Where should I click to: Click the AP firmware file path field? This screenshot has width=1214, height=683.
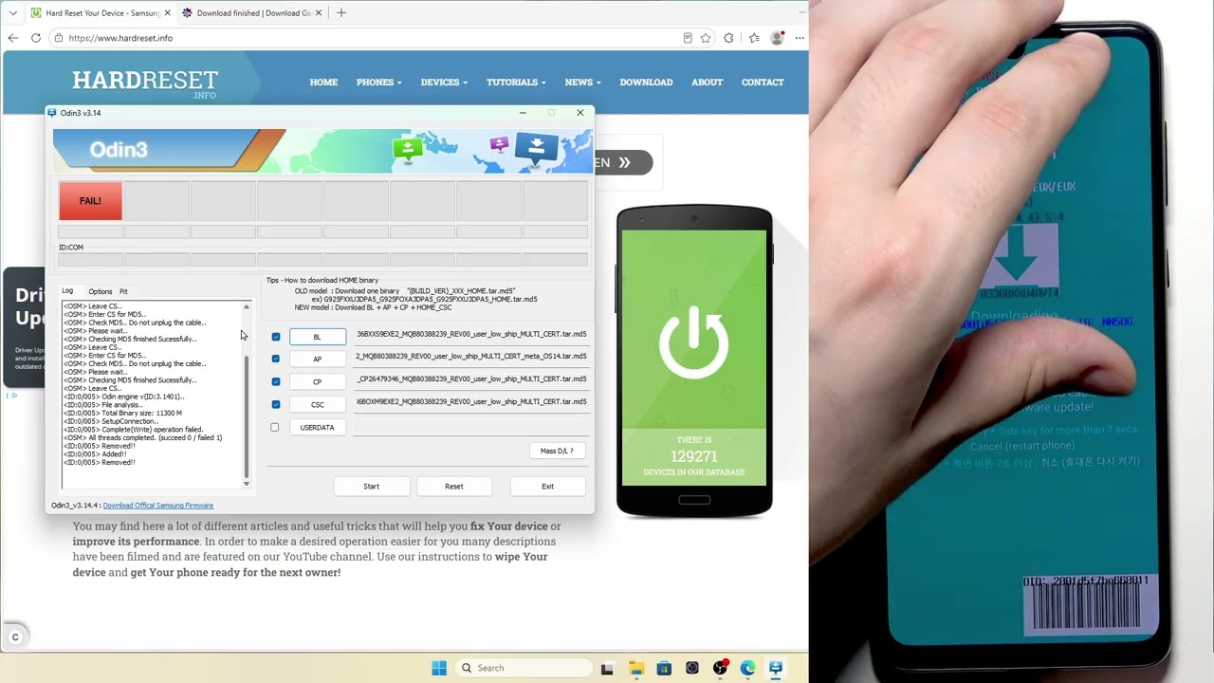[x=471, y=357]
